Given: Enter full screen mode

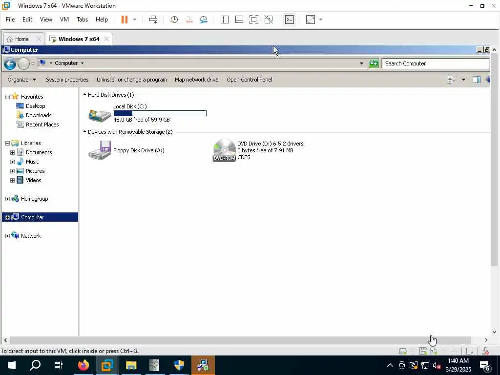Looking at the screenshot, I should click(254, 20).
